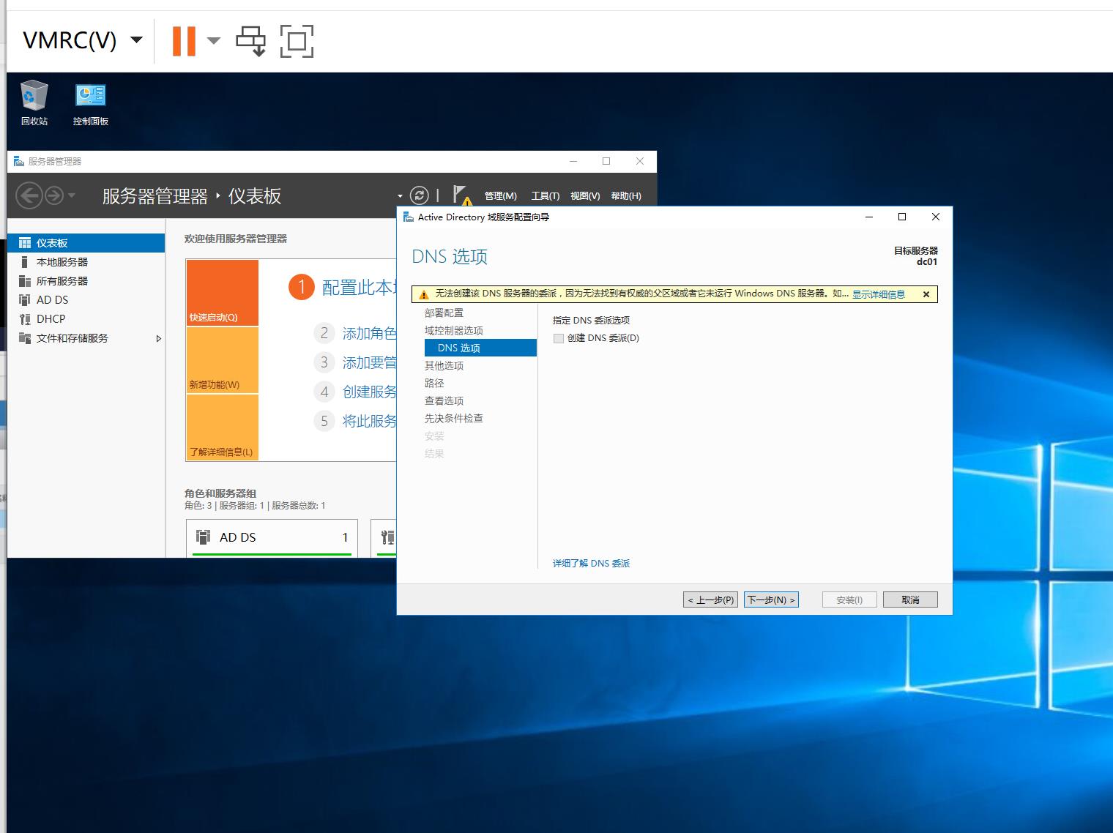
Task: Click the refresh icon in Server Manager
Action: click(x=419, y=195)
